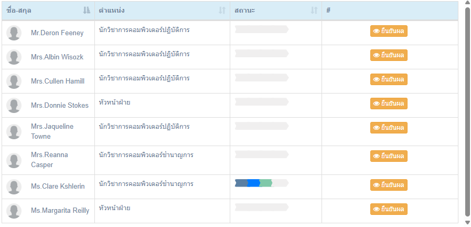Click ยืนยันผล for Mr.Deron Feeney
This screenshot has width=471, height=227.
pyautogui.click(x=389, y=31)
